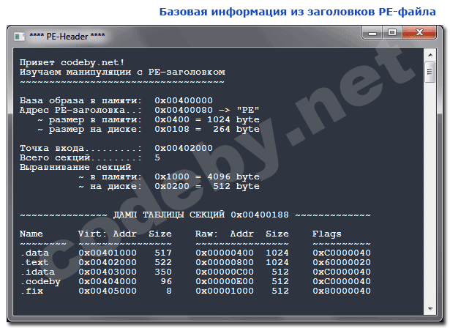Click image base value 0x00400000
450x331 pixels.
tap(184, 100)
